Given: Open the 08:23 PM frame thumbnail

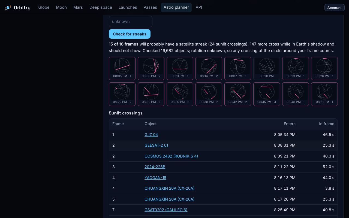Looking at the screenshot, I should pos(296,68).
